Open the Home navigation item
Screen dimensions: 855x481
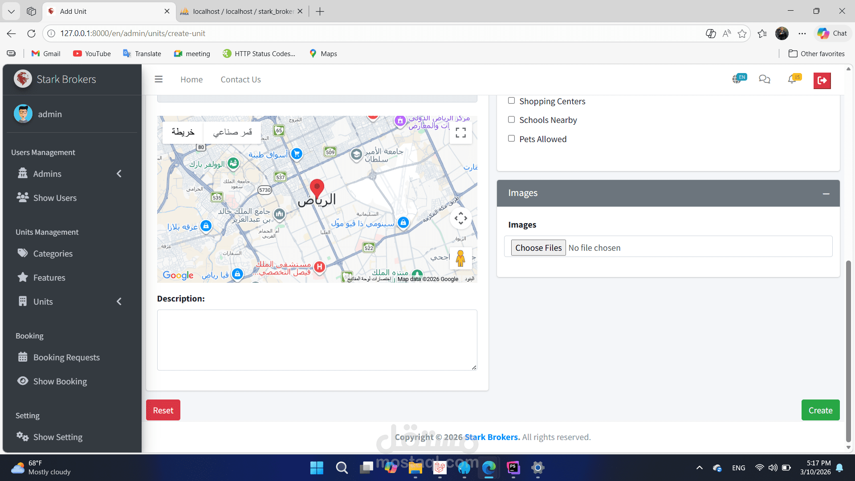click(191, 80)
